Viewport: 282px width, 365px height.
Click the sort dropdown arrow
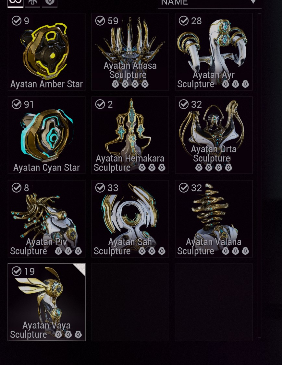point(253,2)
